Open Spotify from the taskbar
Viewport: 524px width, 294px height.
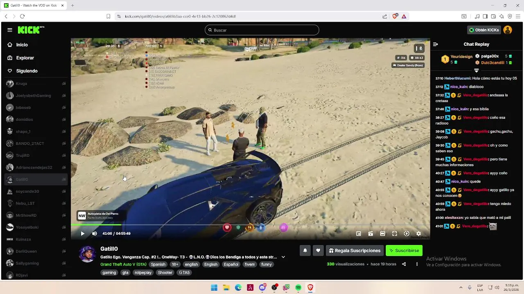298,288
